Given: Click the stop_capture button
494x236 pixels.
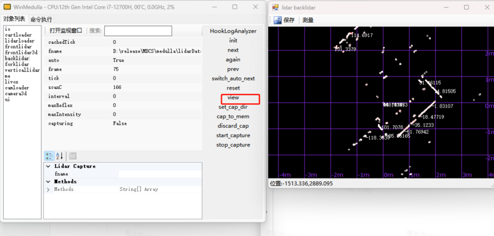Looking at the screenshot, I should [233, 145].
